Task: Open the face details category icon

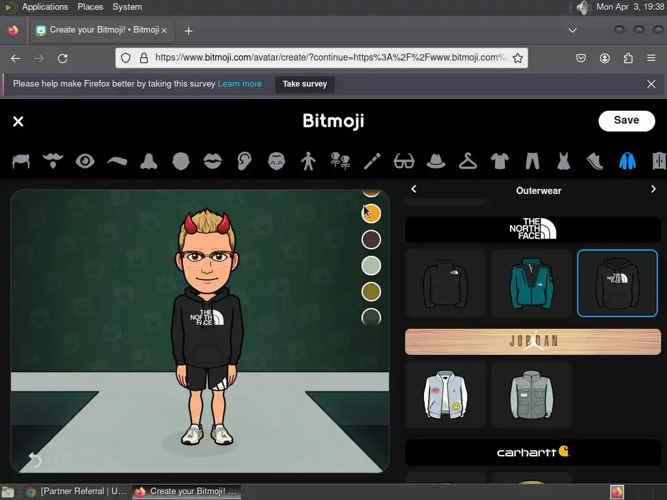Action: tap(276, 161)
